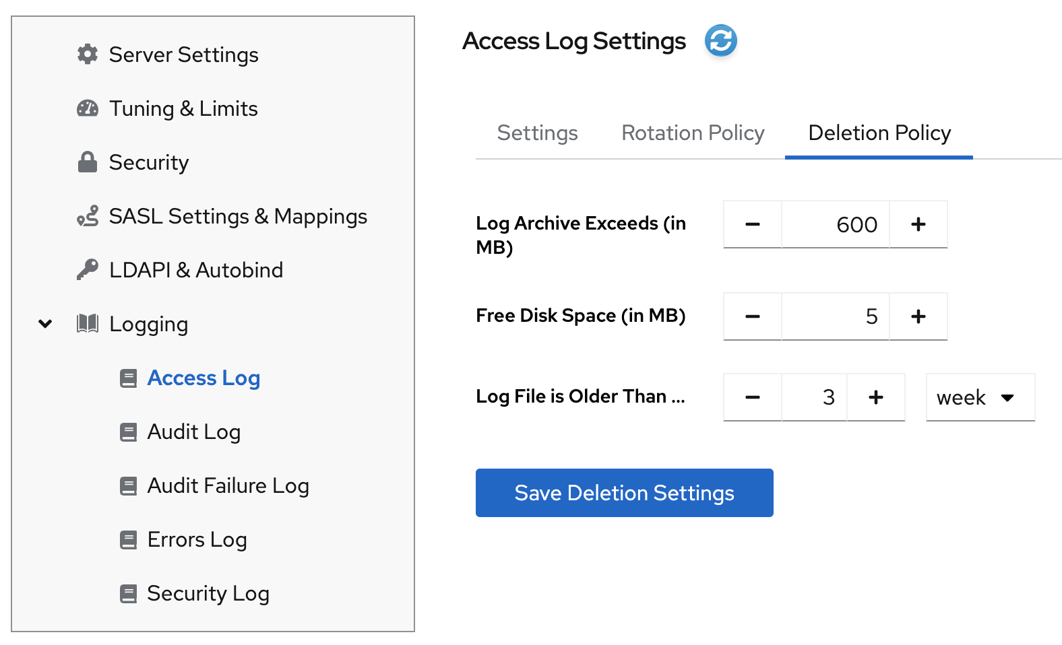Viewport: 1062px width, 645px height.
Task: Click the Log Archive Exceeds input field
Action: click(835, 225)
